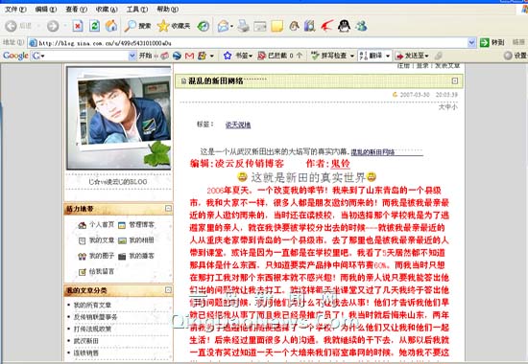Click the 给我留言 note icon

point(83,272)
